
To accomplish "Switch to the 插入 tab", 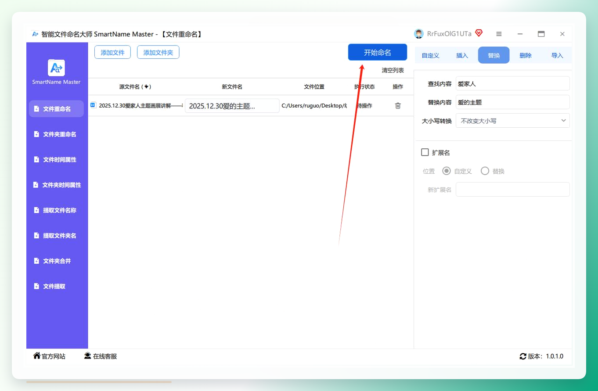I will (462, 55).
